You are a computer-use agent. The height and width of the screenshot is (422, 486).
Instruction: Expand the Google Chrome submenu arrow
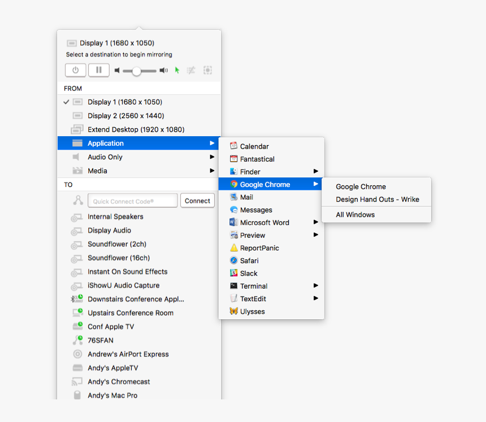point(315,184)
